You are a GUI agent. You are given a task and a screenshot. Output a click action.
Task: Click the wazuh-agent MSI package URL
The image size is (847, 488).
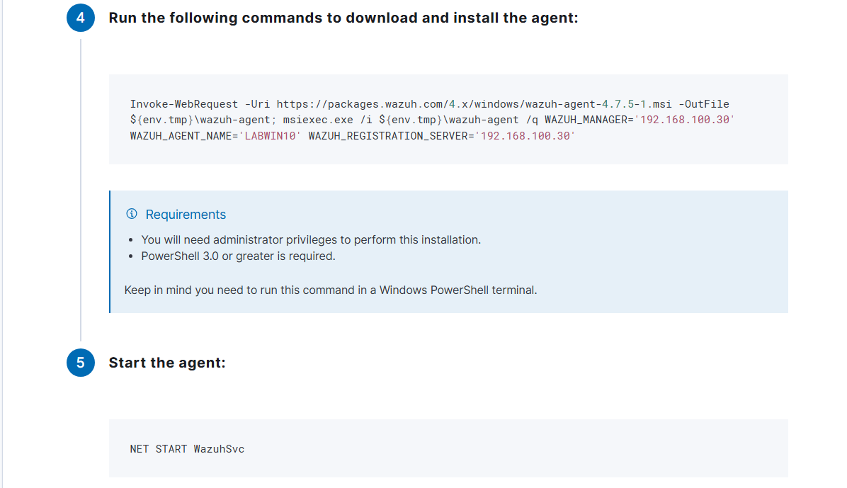pos(474,103)
